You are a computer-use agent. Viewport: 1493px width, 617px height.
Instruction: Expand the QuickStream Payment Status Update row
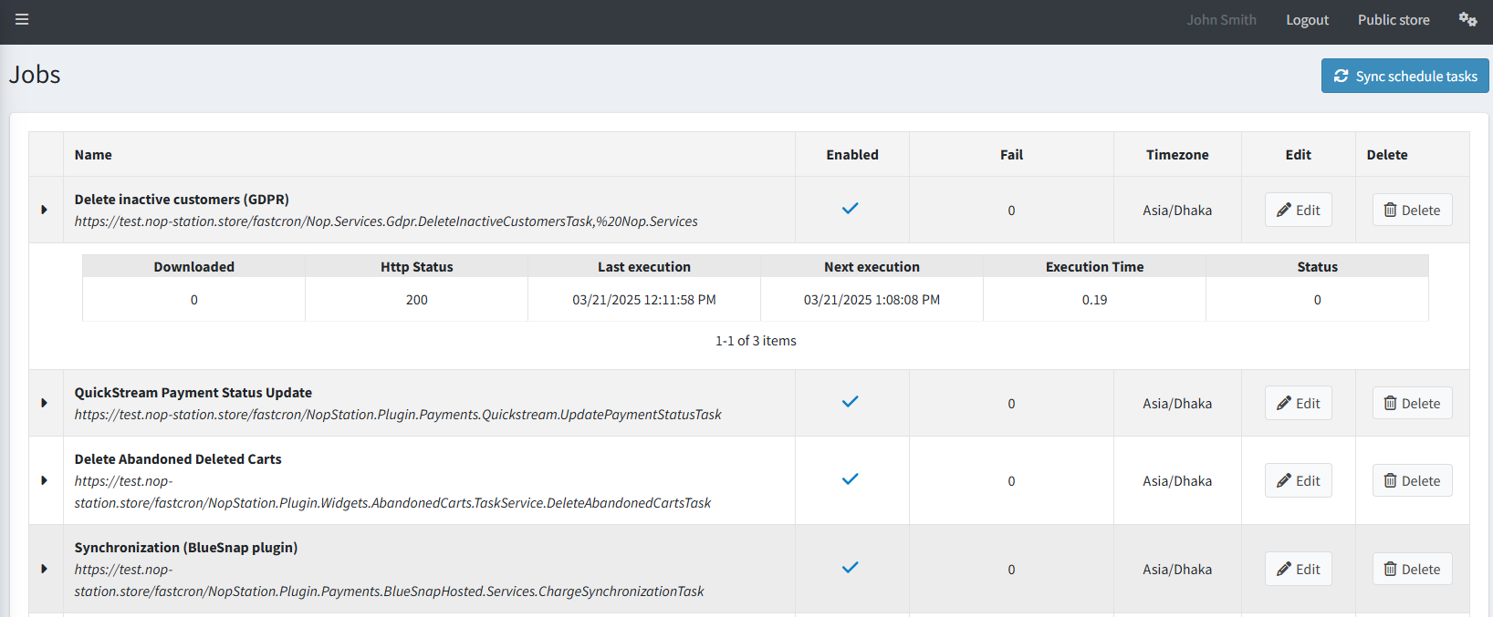coord(44,403)
